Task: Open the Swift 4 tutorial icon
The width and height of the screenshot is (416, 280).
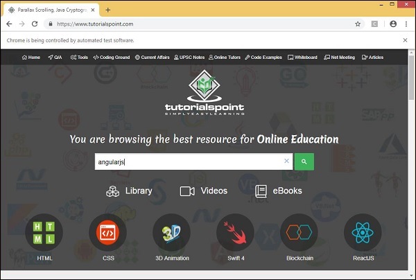Action: pyautogui.click(x=235, y=234)
